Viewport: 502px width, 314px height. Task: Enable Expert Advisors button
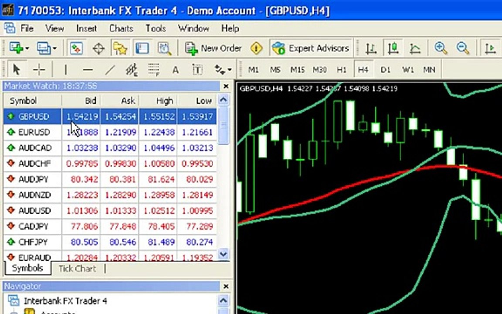click(310, 48)
